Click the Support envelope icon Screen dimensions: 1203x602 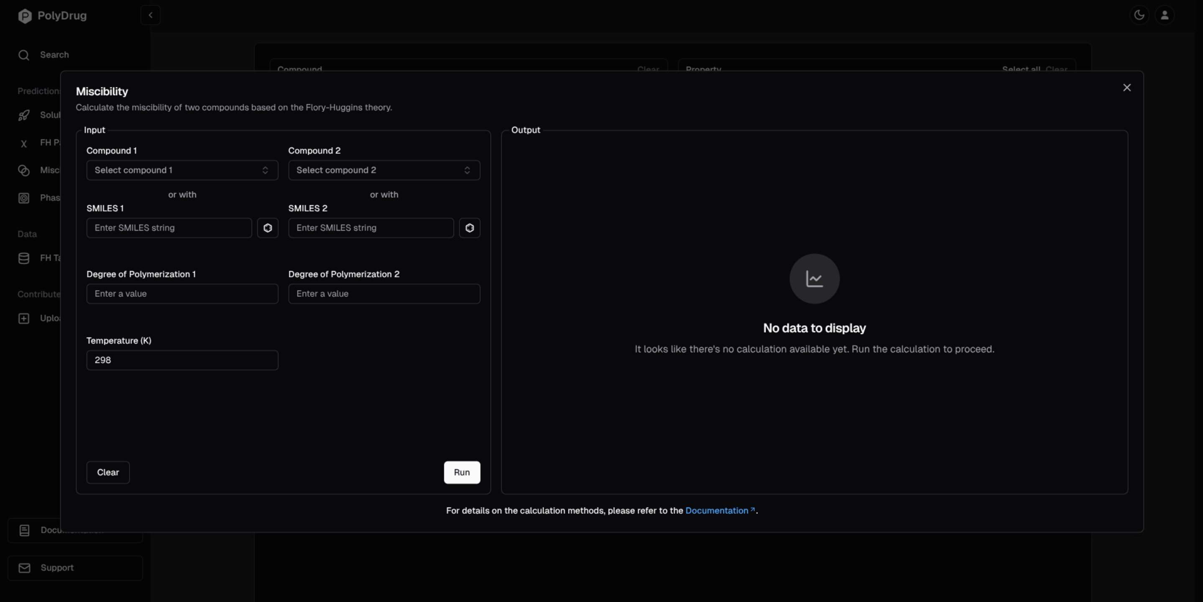24,568
